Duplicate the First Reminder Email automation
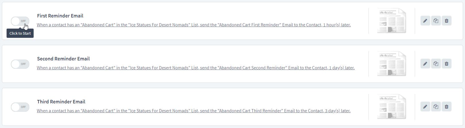The width and height of the screenshot is (465, 128). (x=436, y=21)
